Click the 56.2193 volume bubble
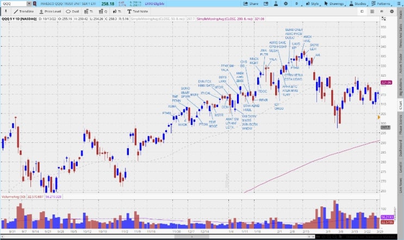The image size is (404, 240). pos(387,217)
